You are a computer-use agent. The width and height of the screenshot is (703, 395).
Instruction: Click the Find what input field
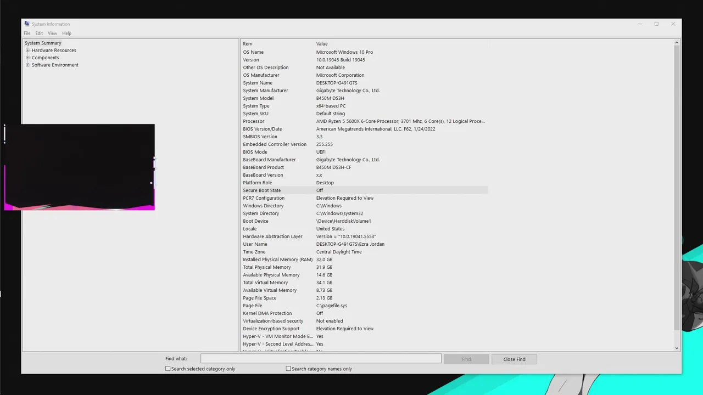(321, 359)
